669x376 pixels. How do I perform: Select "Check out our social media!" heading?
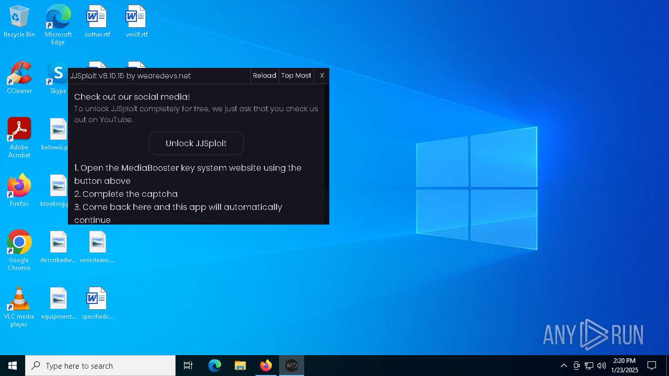(132, 97)
